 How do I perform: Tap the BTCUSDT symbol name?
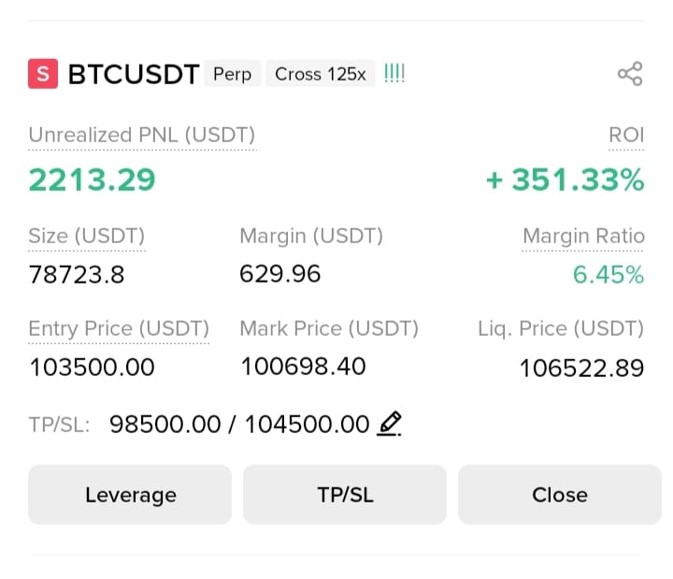pyautogui.click(x=134, y=74)
